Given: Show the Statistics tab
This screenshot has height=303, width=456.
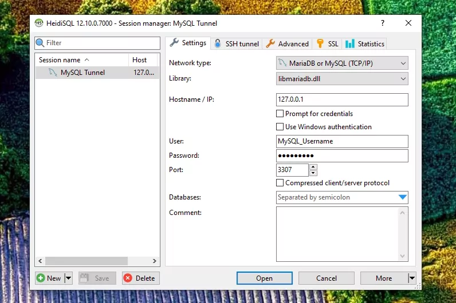Looking at the screenshot, I should [x=365, y=44].
